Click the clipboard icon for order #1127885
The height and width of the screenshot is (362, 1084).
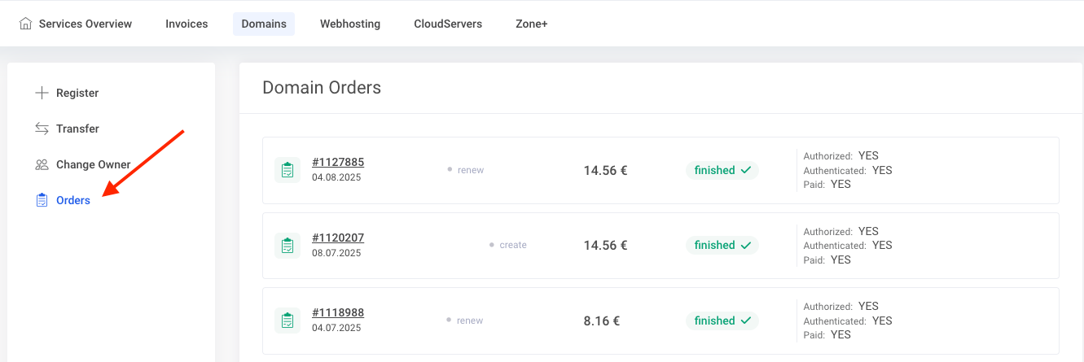pyautogui.click(x=287, y=170)
